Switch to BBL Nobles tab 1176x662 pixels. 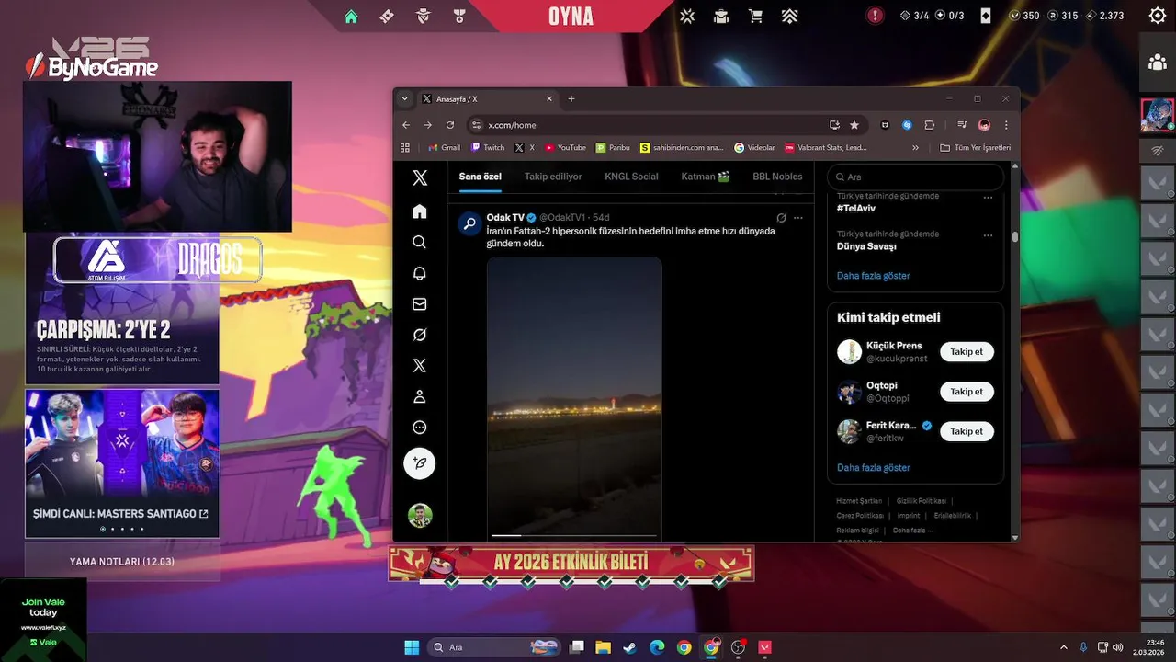tap(777, 177)
